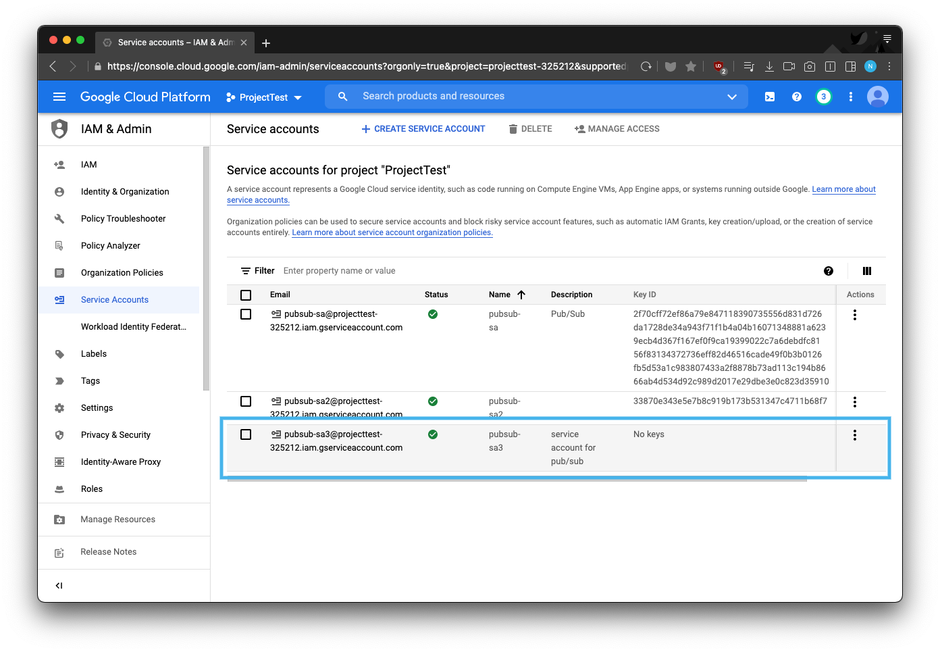Open pubsub-sa3@projecttest email link

[x=336, y=441]
